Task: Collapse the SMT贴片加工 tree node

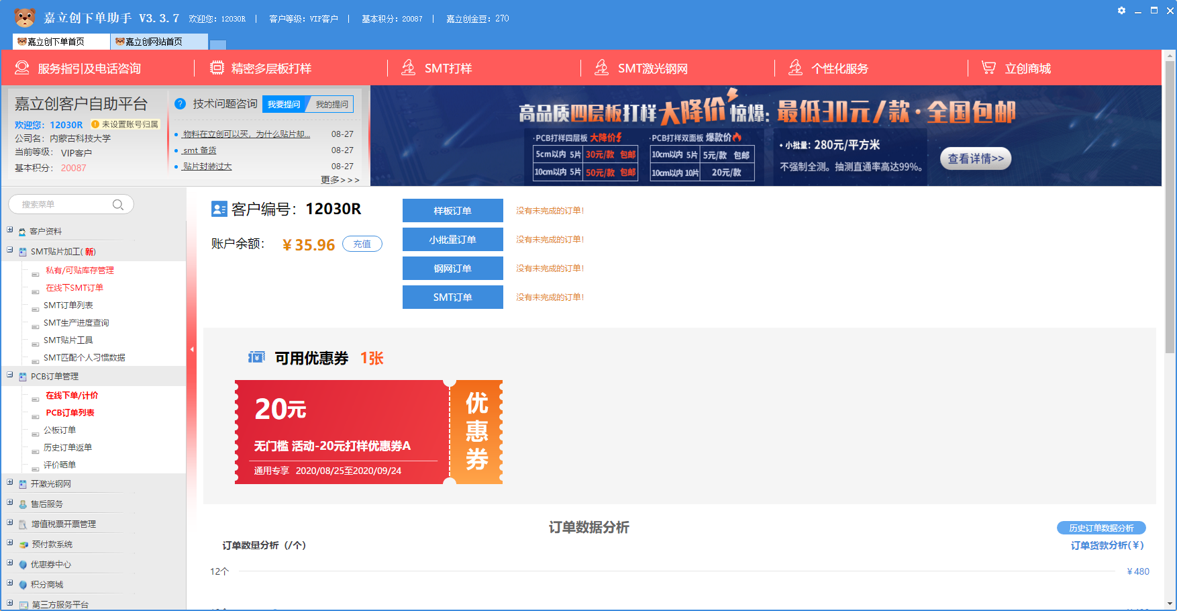Action: [9, 250]
